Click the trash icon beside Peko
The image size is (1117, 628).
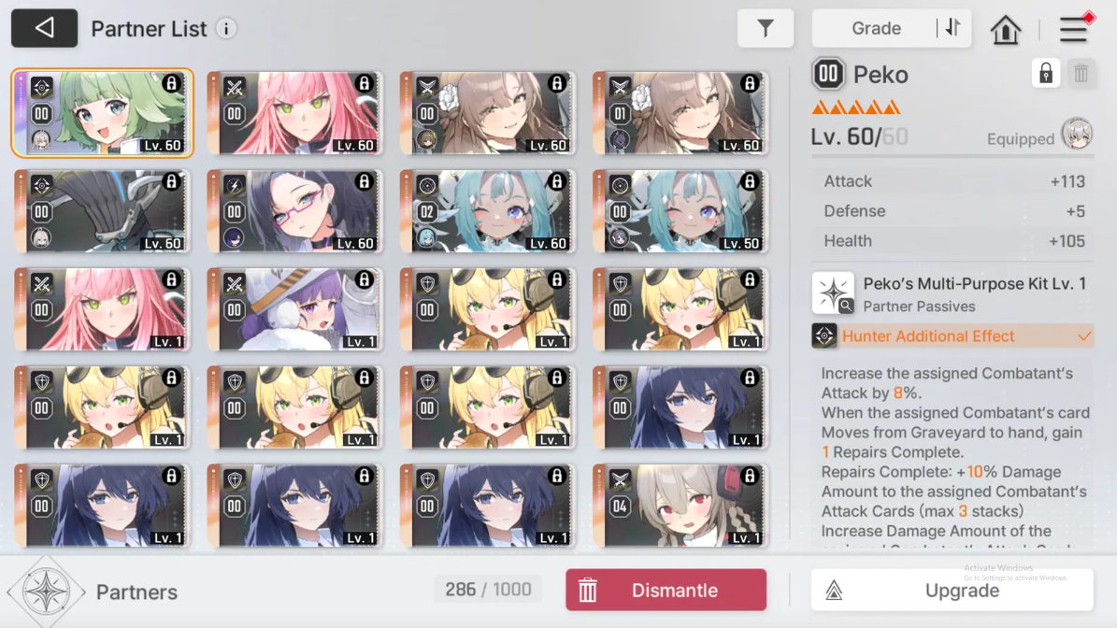coord(1081,73)
